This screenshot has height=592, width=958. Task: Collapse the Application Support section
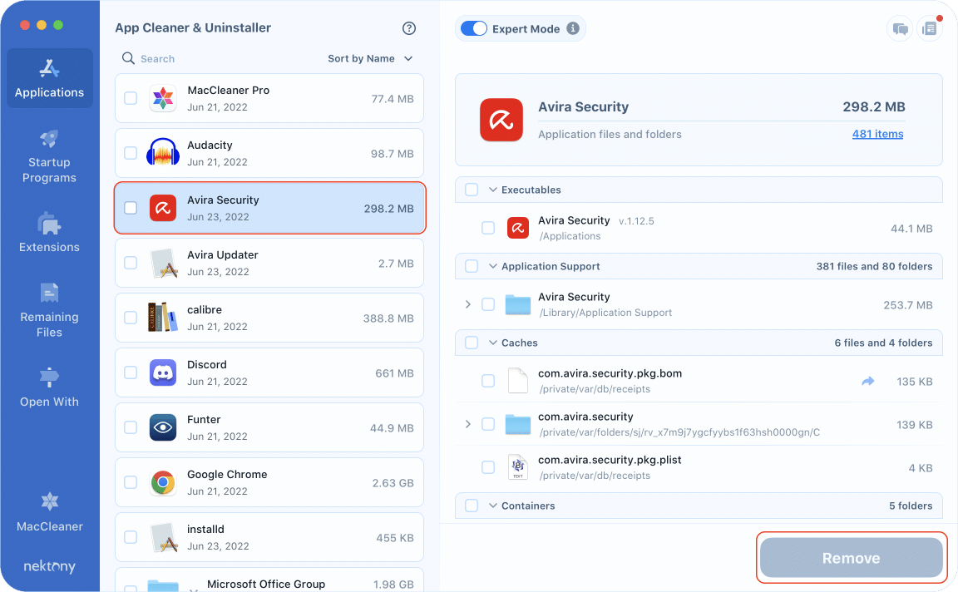click(493, 266)
